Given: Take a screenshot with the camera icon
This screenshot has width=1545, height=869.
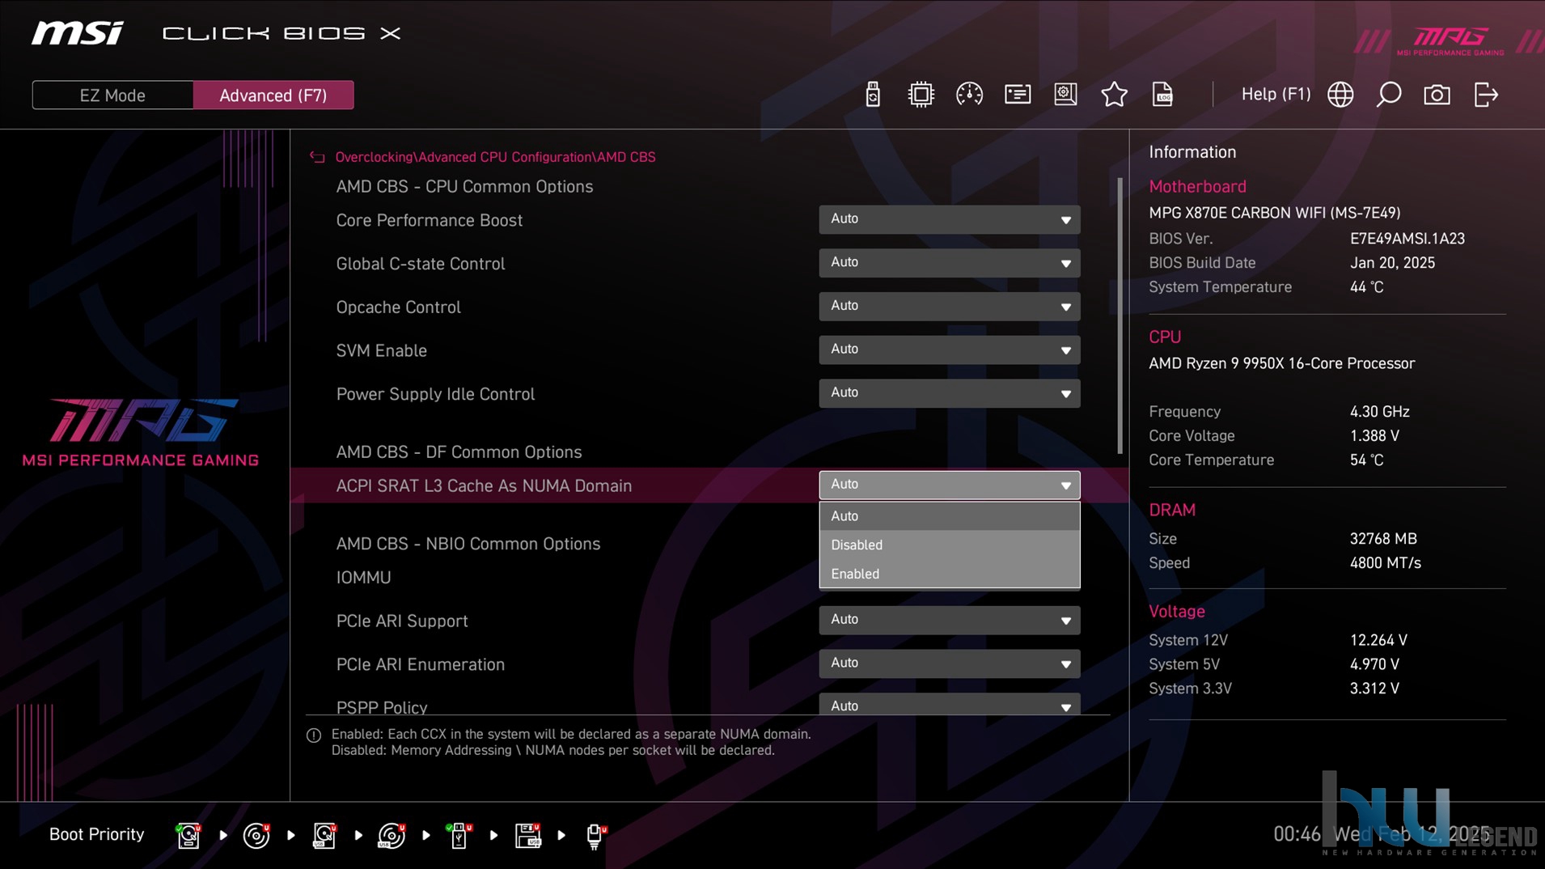Looking at the screenshot, I should [x=1437, y=95].
